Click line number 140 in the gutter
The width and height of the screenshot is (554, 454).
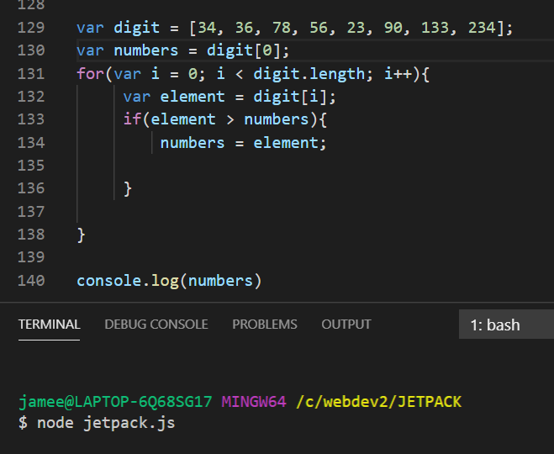pyautogui.click(x=31, y=281)
